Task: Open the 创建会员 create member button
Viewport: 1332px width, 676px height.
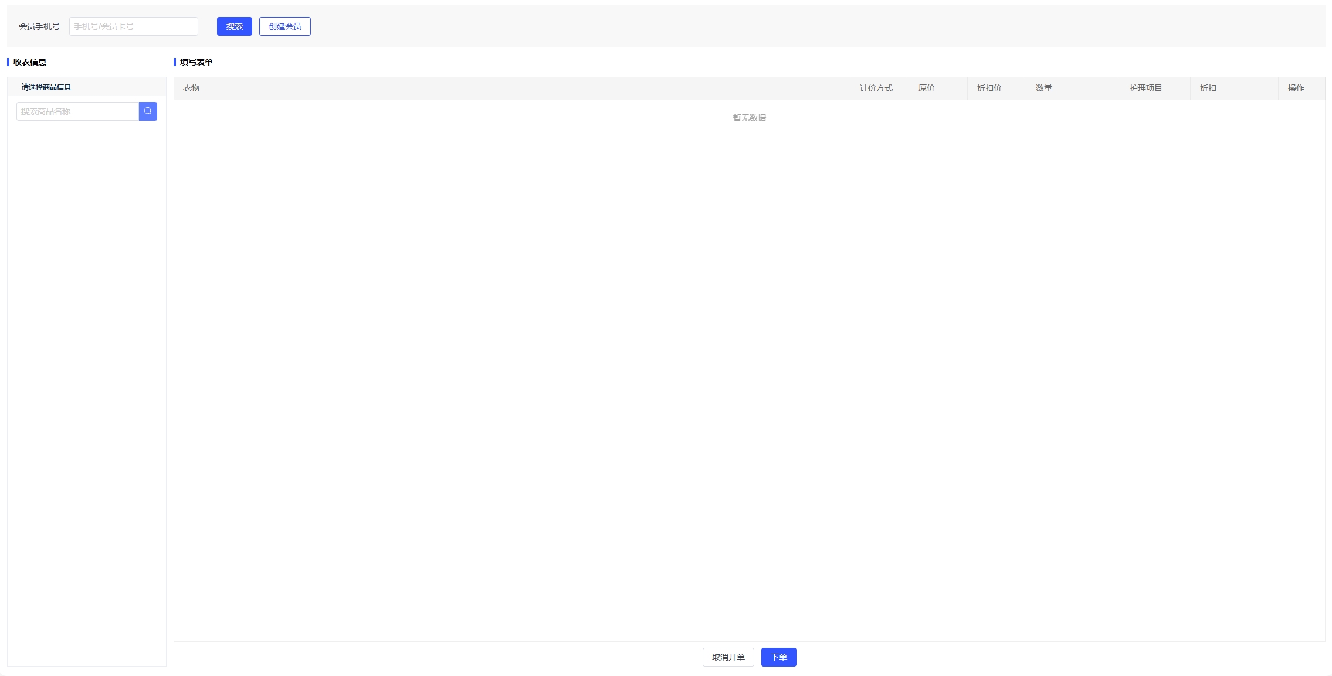Action: (284, 26)
